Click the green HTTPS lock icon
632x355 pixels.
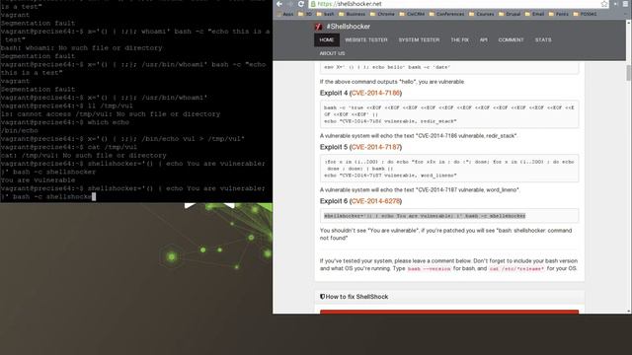(313, 4)
